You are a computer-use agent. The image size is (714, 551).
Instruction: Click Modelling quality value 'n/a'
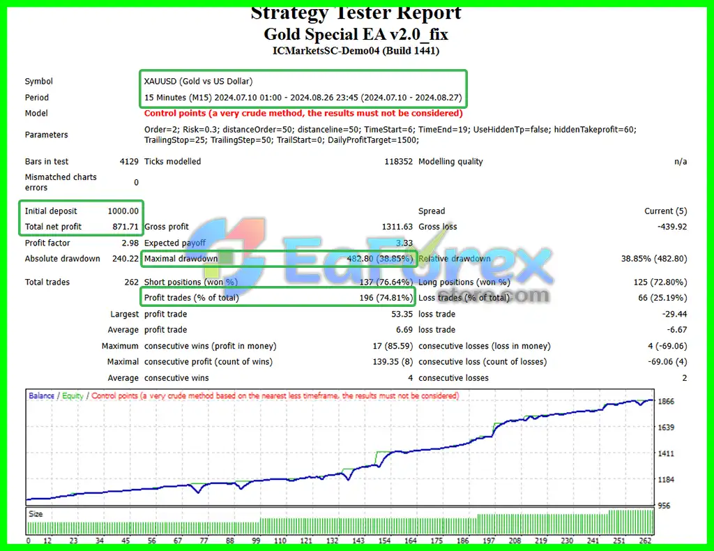pos(681,162)
